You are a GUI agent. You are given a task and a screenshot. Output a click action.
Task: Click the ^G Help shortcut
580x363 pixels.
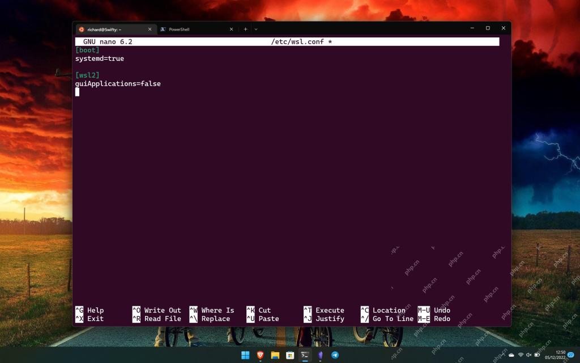click(89, 310)
